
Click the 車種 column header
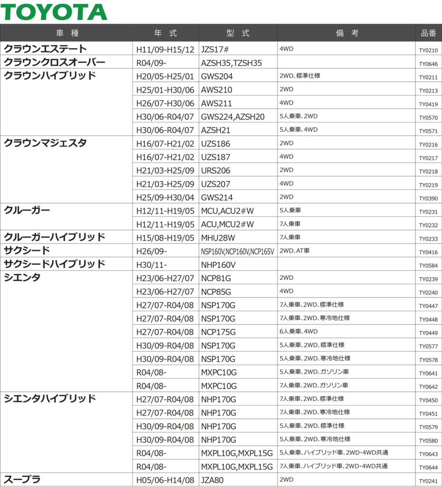click(67, 33)
